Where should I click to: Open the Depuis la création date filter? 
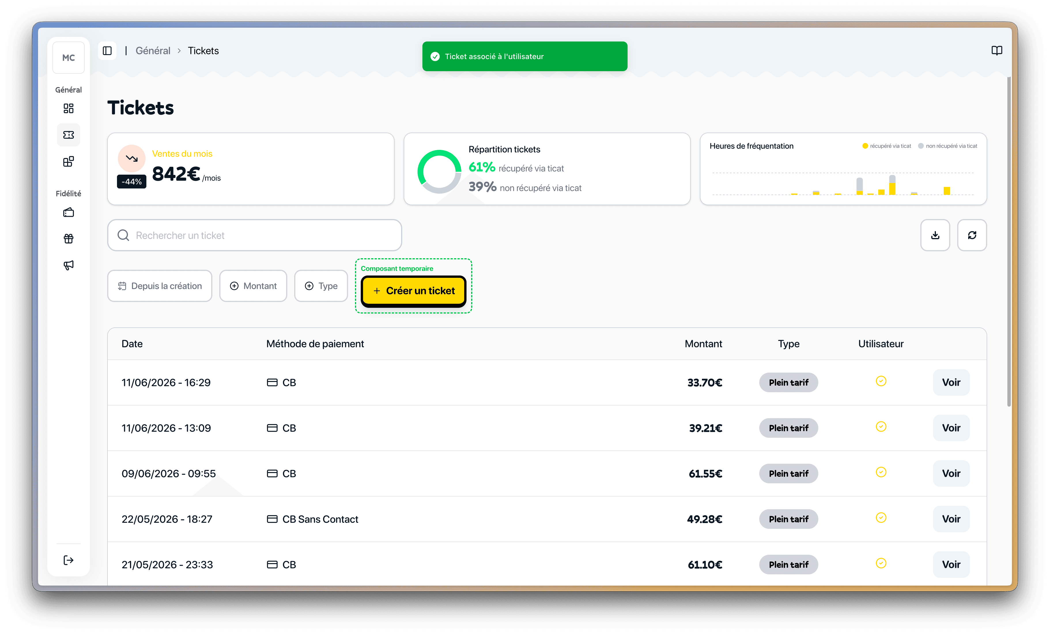coord(160,286)
